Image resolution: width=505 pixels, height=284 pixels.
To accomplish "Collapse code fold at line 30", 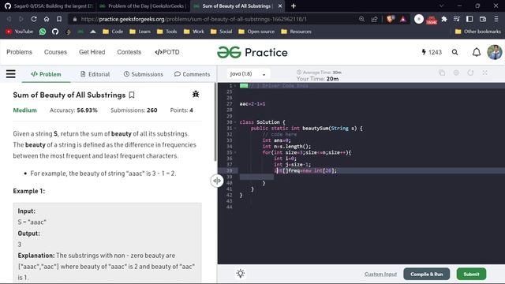I will pyautogui.click(x=236, y=122).
